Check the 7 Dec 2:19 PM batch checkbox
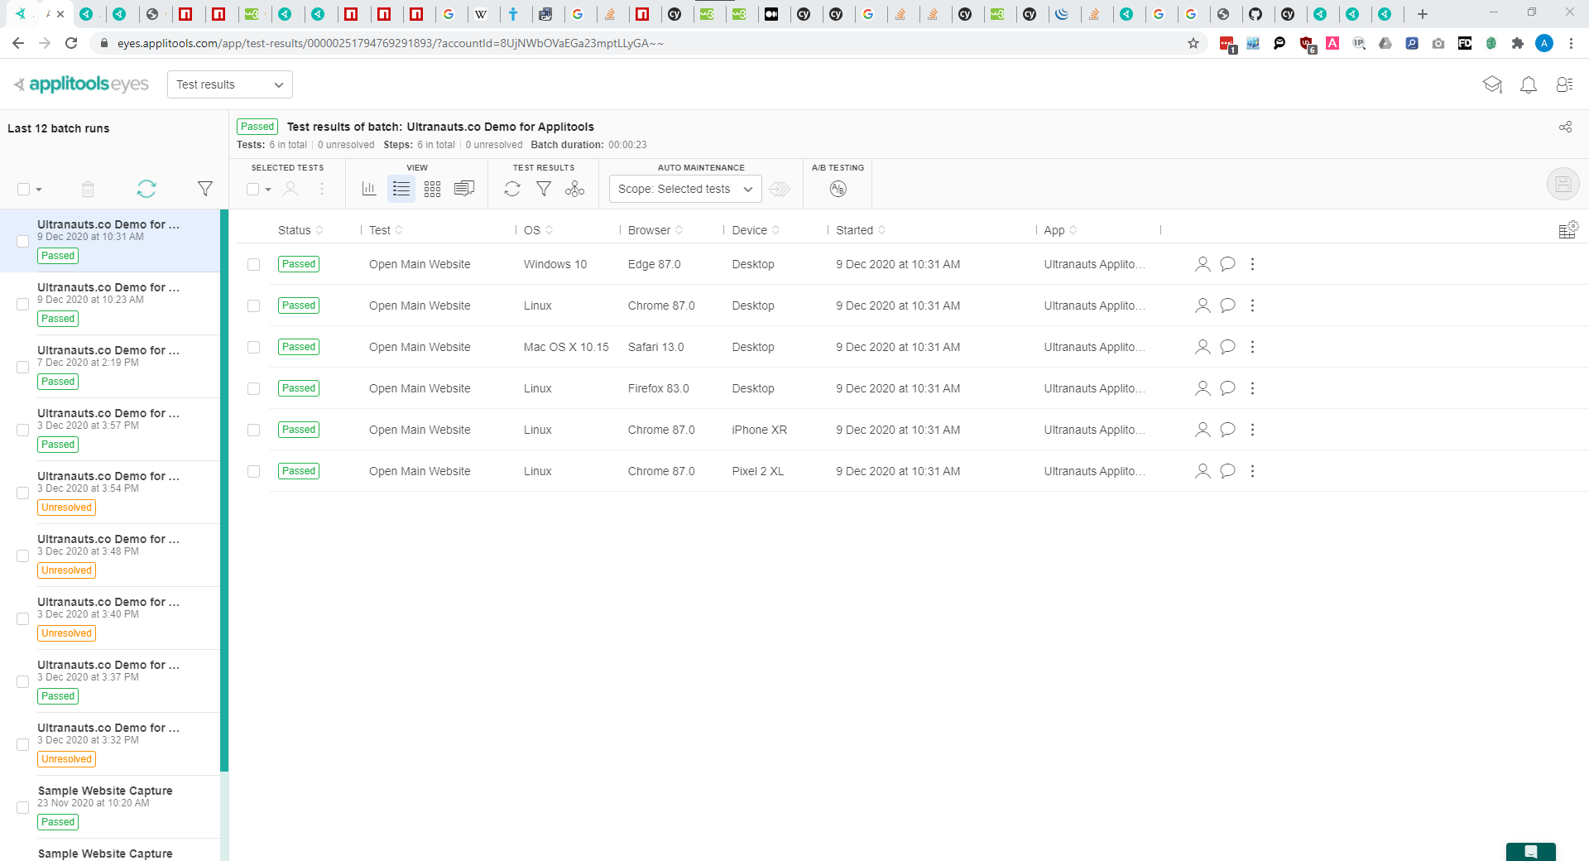The width and height of the screenshot is (1589, 861). [x=23, y=367]
